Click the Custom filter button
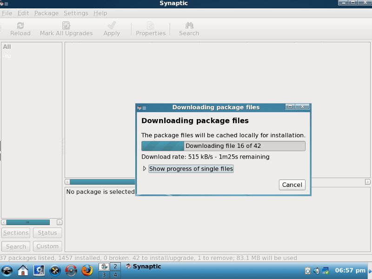 [47, 246]
